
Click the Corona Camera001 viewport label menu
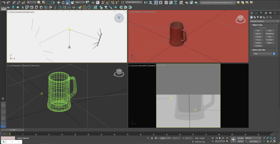pyautogui.click(x=139, y=66)
